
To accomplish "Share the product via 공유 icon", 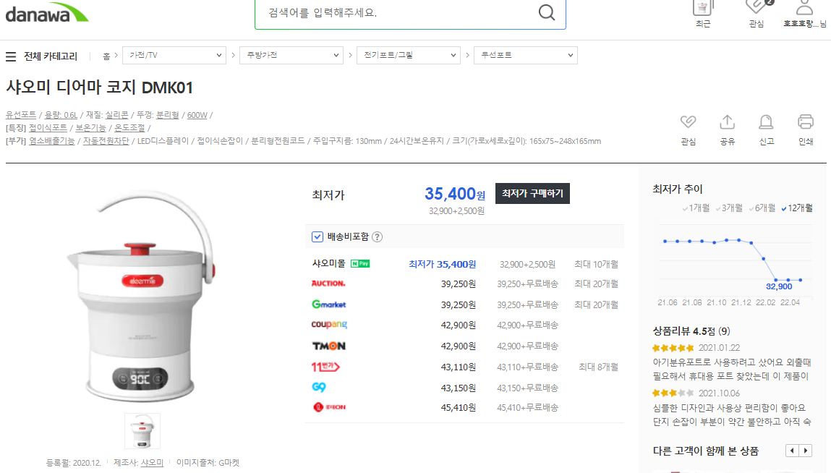I will pyautogui.click(x=727, y=122).
